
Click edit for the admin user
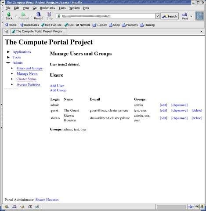click(x=163, y=105)
